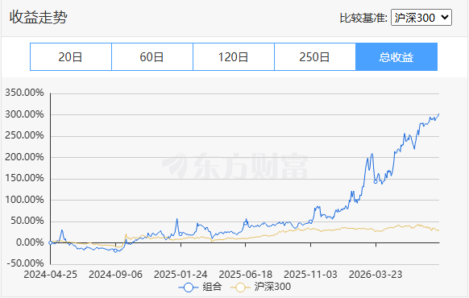Click the blue 组合 legend marker icon

pos(189,288)
